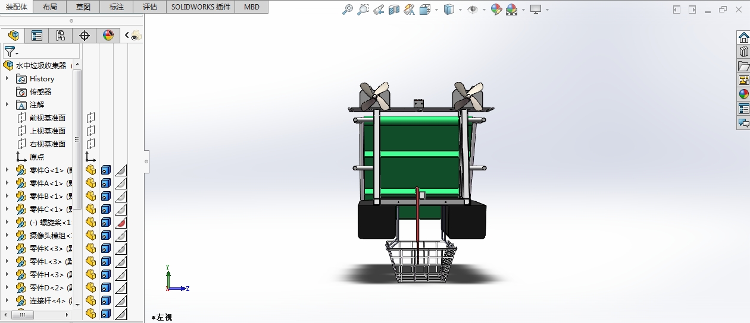Open SOLIDWORKS Resources home task pane icon
The width and height of the screenshot is (750, 323).
point(743,38)
